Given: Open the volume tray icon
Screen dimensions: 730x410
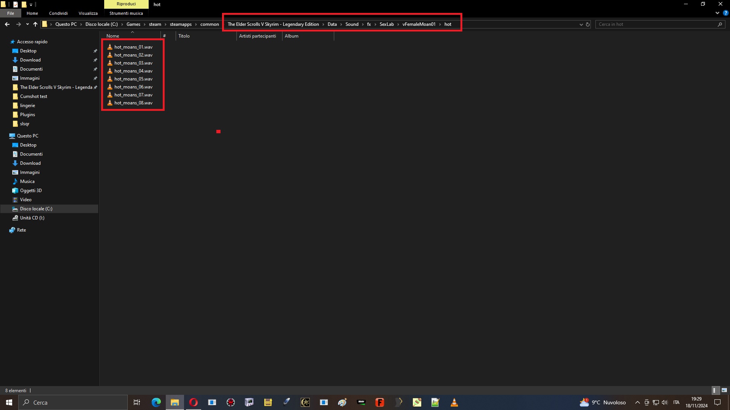Looking at the screenshot, I should [665, 402].
